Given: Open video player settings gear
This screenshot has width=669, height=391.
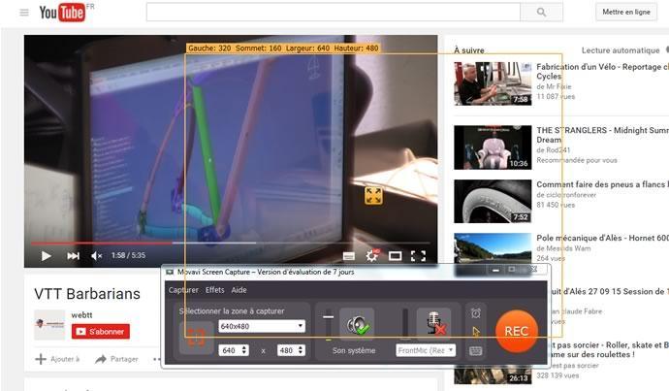Looking at the screenshot, I should (x=371, y=255).
